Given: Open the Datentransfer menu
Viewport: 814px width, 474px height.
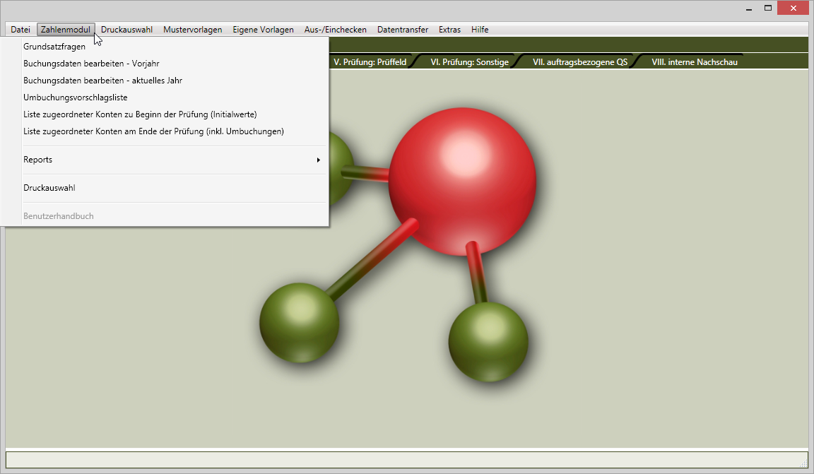Looking at the screenshot, I should coord(402,30).
